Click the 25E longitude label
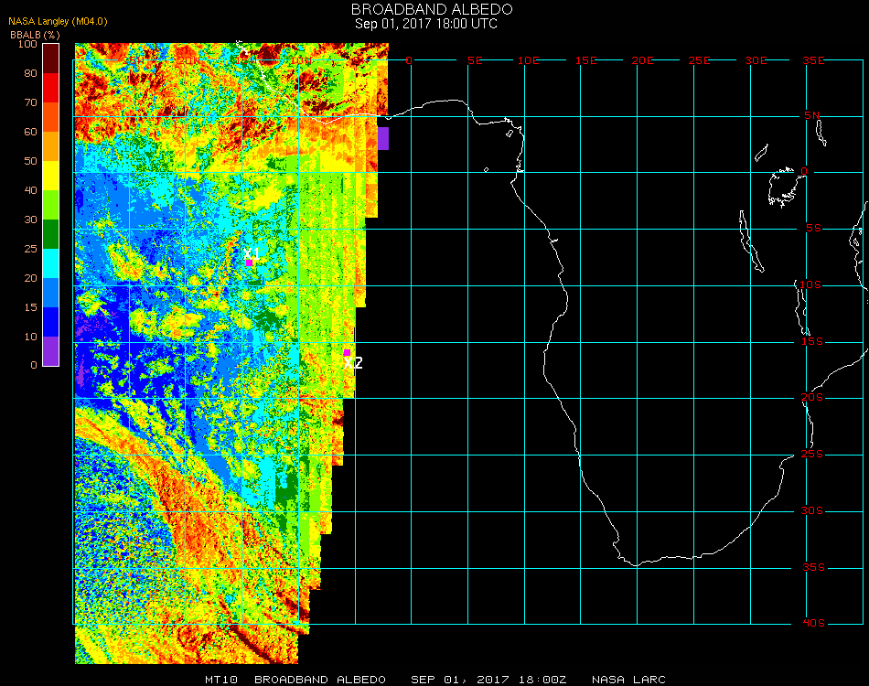 pyautogui.click(x=699, y=60)
